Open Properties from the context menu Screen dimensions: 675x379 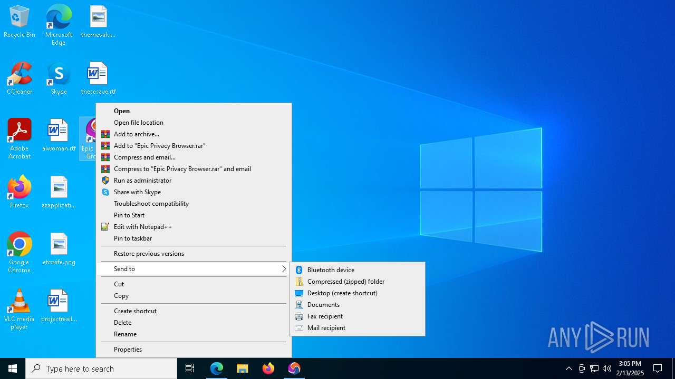pyautogui.click(x=194, y=350)
